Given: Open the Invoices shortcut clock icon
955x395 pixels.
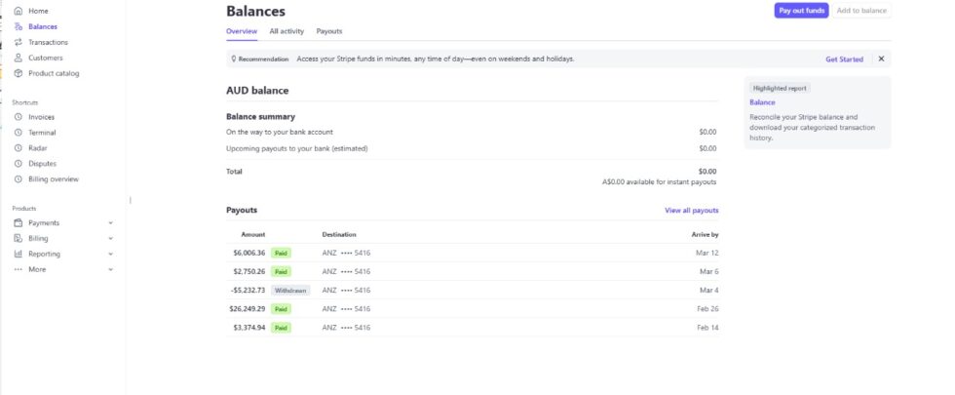Looking at the screenshot, I should [x=18, y=117].
